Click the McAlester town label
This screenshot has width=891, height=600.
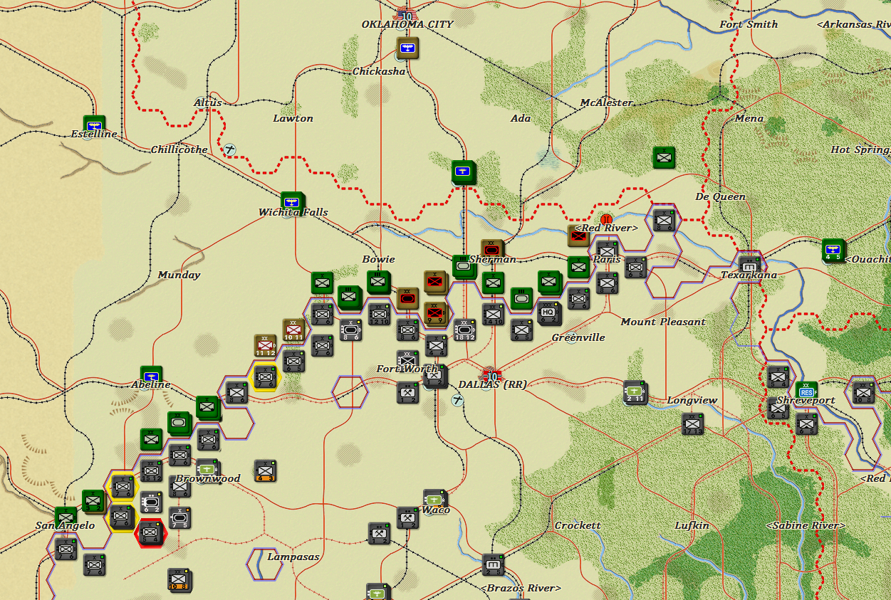click(606, 102)
